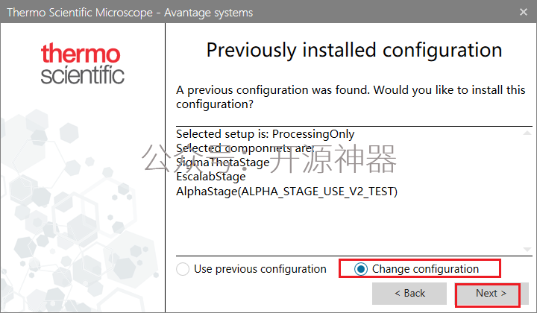The height and width of the screenshot is (313, 537).
Task: Select the Use previous configuration radio button
Action: coord(183,269)
